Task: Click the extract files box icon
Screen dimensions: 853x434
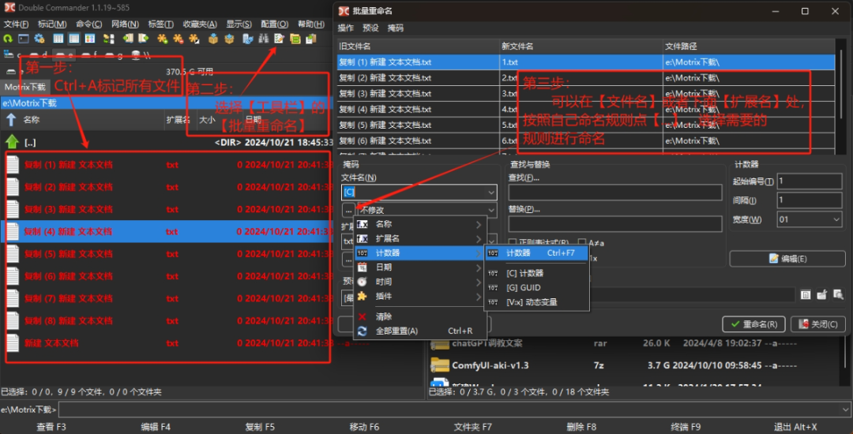Action: click(229, 39)
